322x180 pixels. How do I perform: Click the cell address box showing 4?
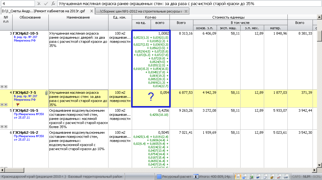(x=17, y=3)
